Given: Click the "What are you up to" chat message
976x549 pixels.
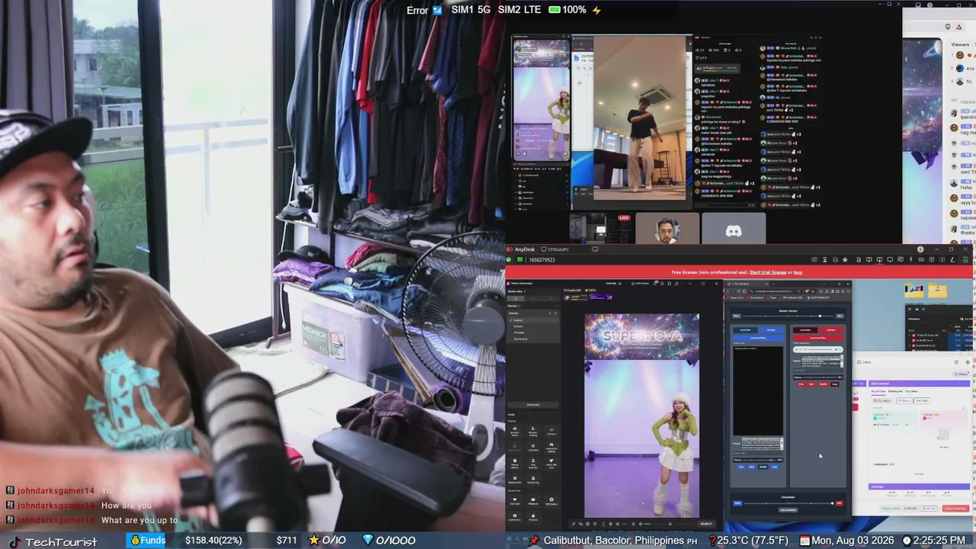Looking at the screenshot, I should pos(140,520).
